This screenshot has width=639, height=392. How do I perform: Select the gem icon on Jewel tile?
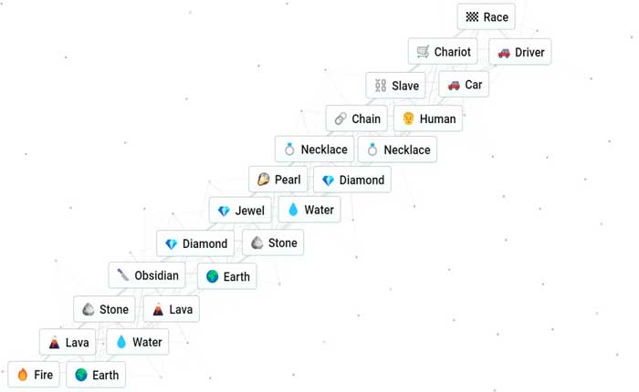click(224, 211)
